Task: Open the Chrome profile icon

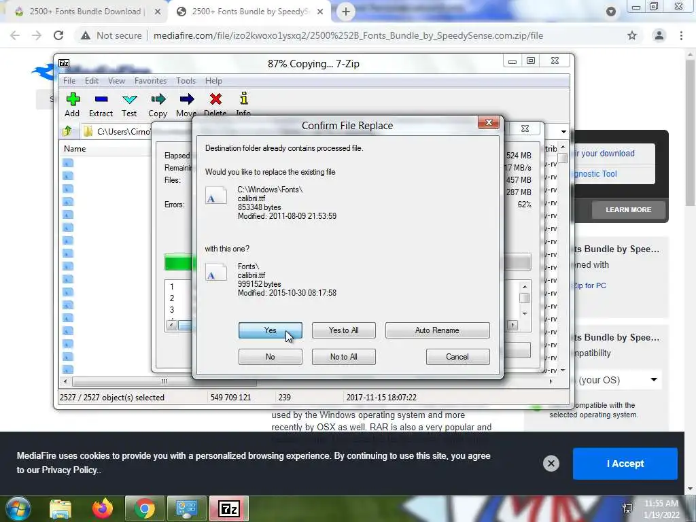Action: coord(659,35)
